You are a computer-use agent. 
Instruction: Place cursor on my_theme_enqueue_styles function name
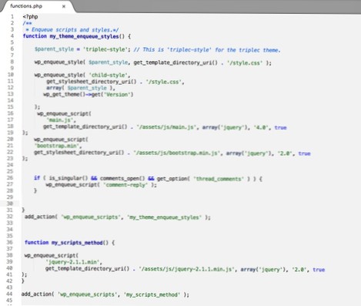[x=84, y=36]
